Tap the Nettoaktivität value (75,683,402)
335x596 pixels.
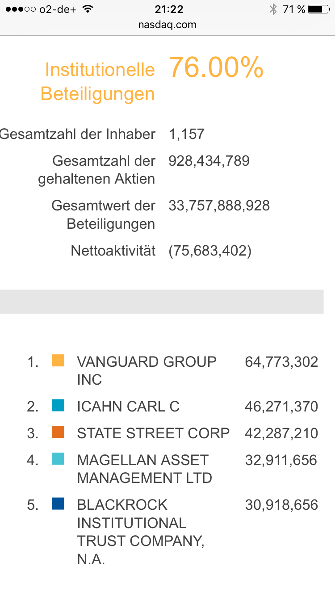pyautogui.click(x=210, y=251)
